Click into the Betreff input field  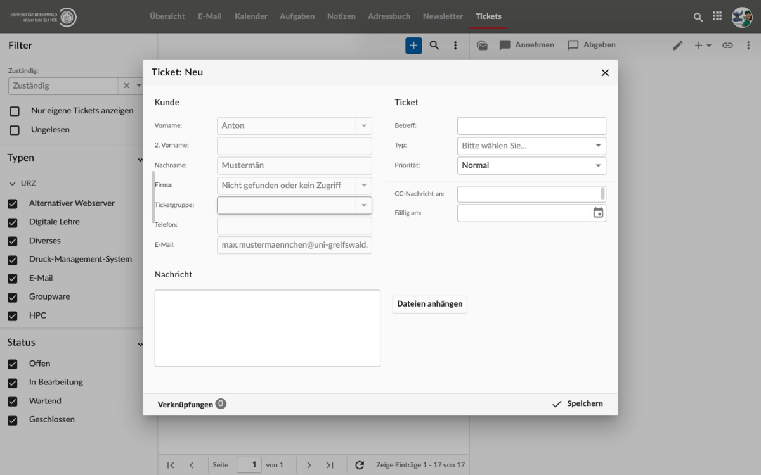pos(531,126)
